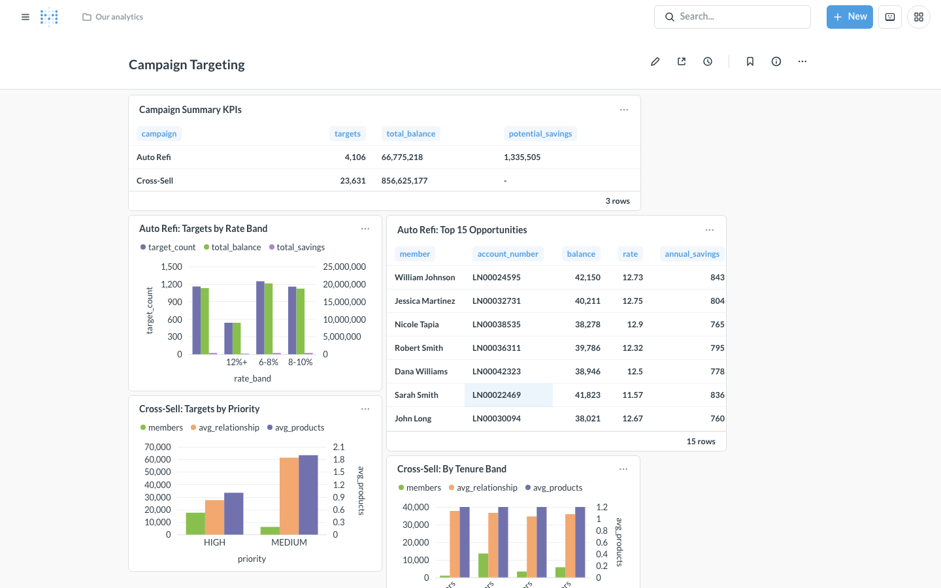Open dashboard ellipsis more options

click(802, 61)
